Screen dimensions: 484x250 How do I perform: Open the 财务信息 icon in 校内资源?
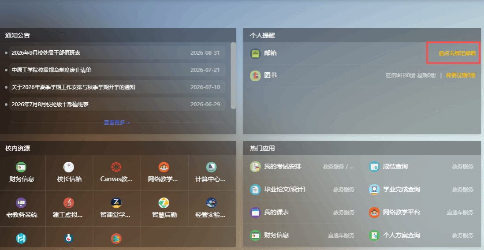point(21,167)
